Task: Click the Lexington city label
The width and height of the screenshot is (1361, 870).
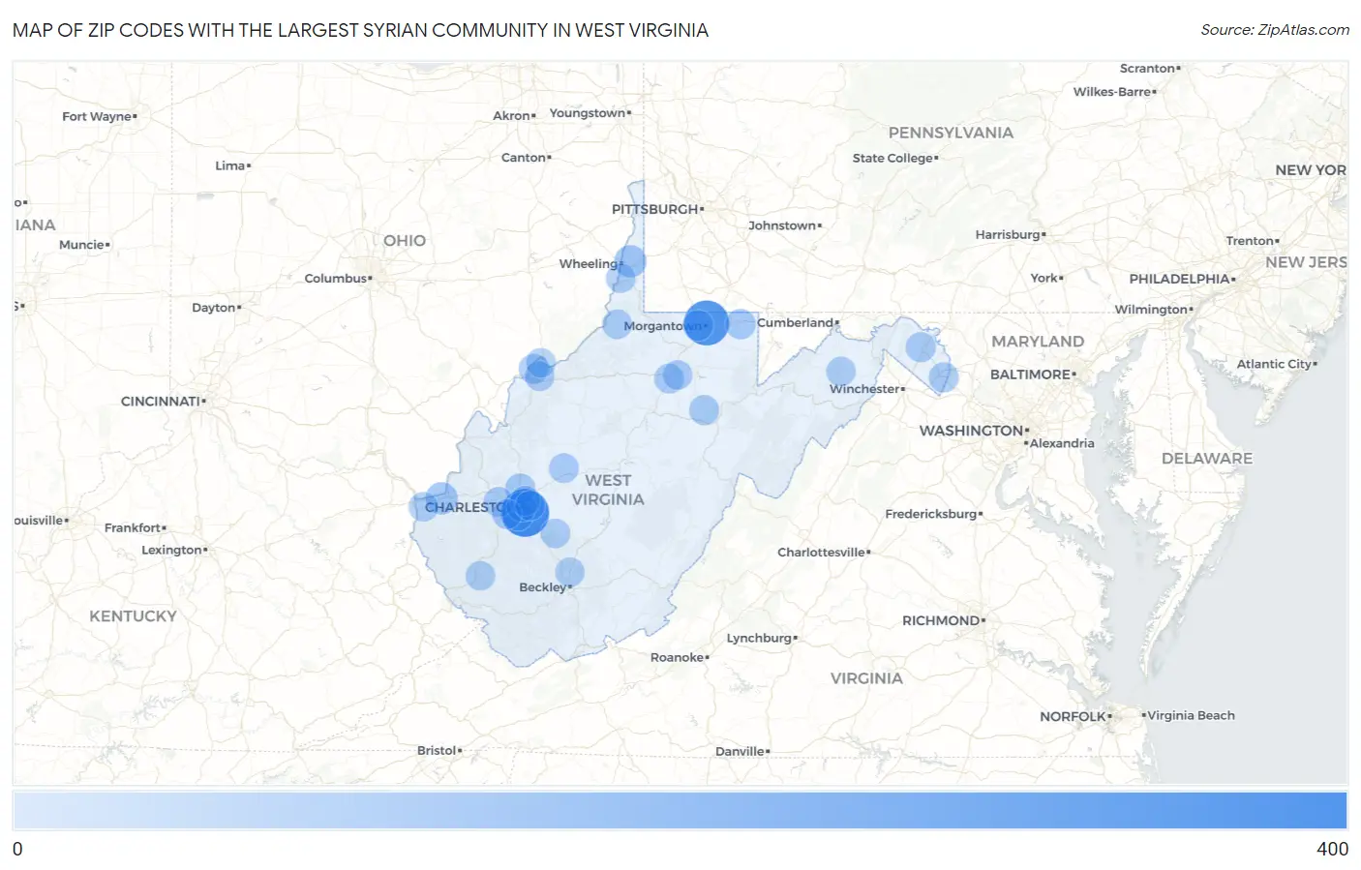Action: click(171, 550)
